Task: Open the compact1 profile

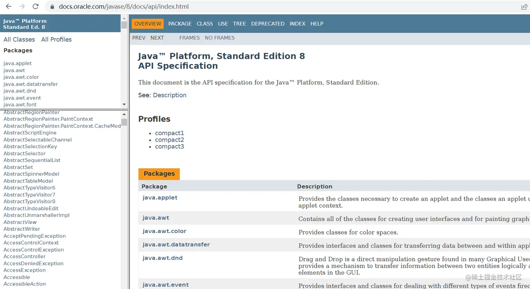Action: [x=169, y=133]
